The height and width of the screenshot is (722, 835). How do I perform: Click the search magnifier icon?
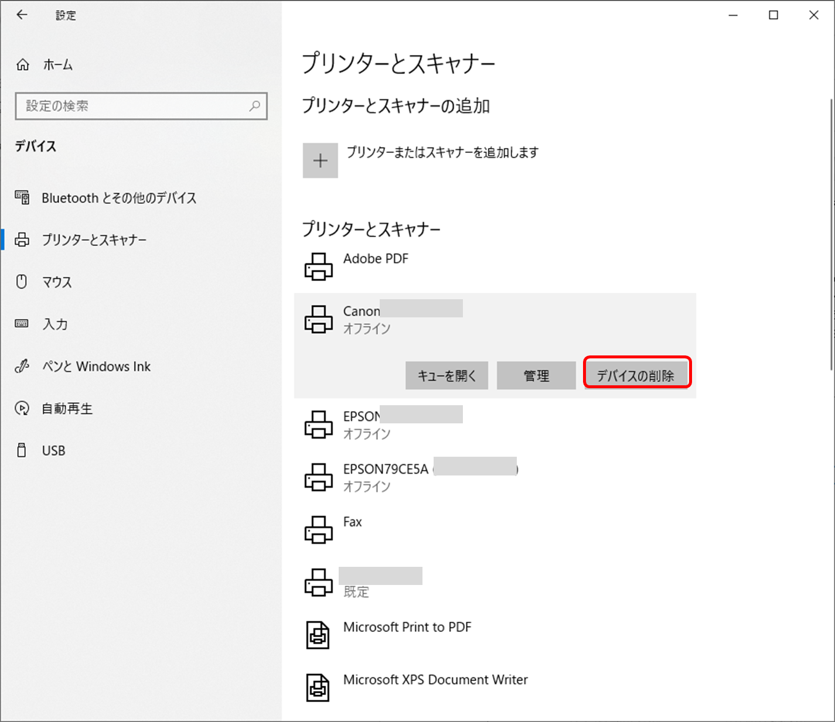pyautogui.click(x=254, y=106)
